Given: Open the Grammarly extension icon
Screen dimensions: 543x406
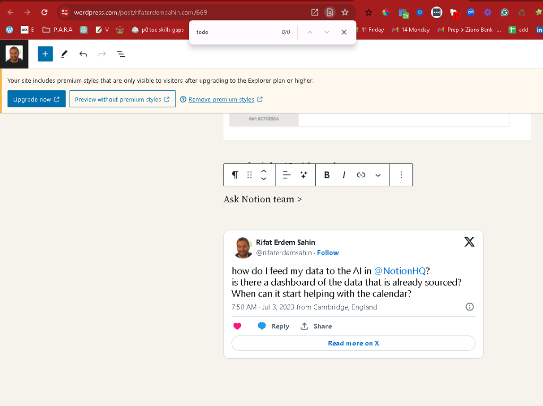Looking at the screenshot, I should pos(505,12).
